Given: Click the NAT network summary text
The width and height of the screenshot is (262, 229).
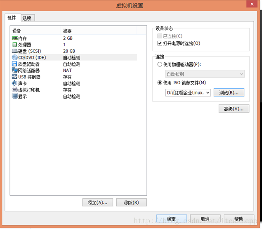Looking at the screenshot, I should (68, 71).
